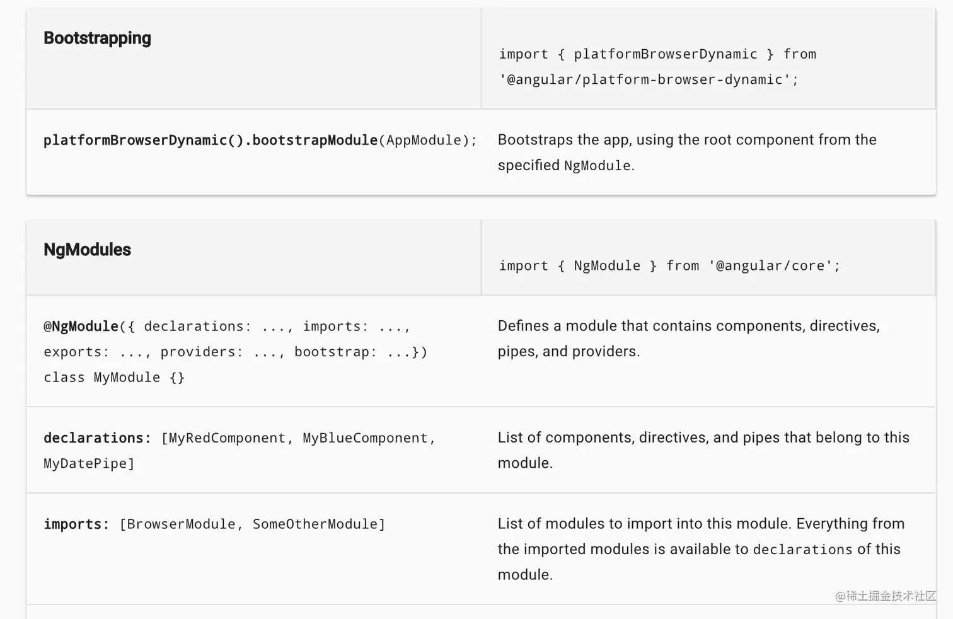Click the NgModules section heading

87,250
